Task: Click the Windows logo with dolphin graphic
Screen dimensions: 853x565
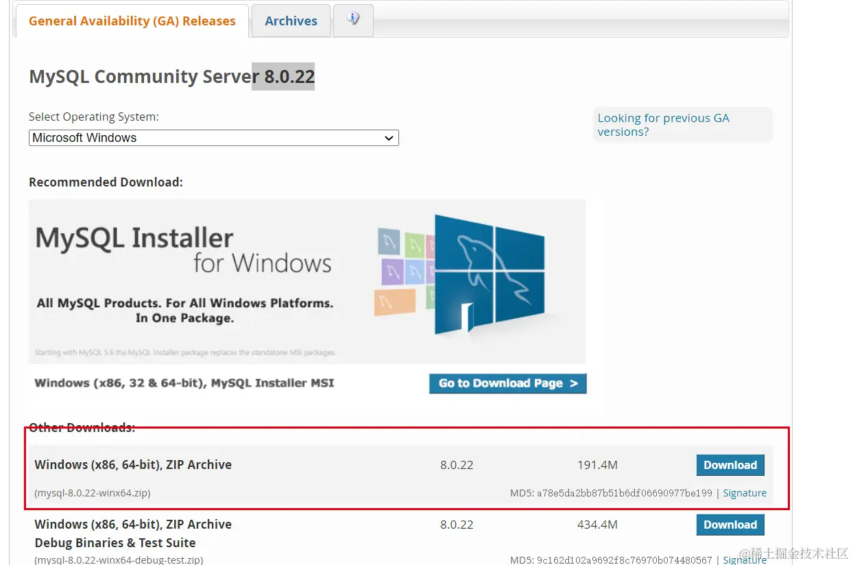Action: pyautogui.click(x=490, y=274)
